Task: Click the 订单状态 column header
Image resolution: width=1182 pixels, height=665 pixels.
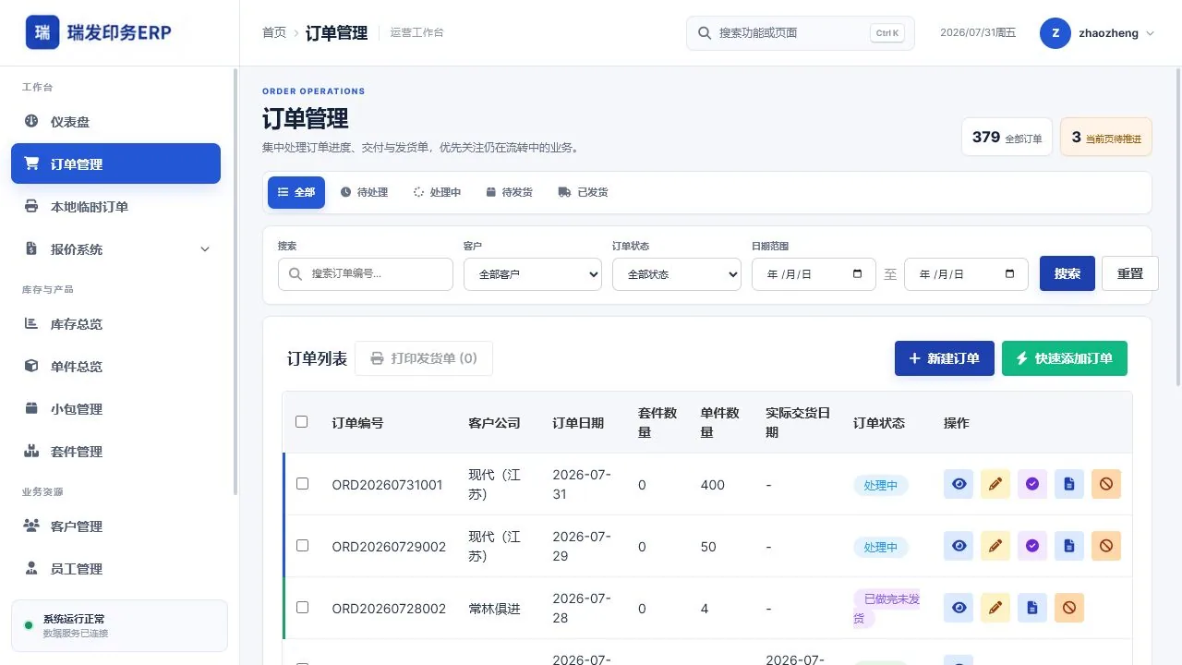Action: tap(879, 423)
